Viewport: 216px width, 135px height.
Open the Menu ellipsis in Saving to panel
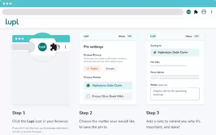click(196, 36)
